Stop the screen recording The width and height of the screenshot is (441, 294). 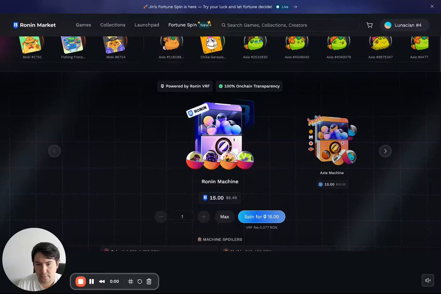(x=80, y=282)
